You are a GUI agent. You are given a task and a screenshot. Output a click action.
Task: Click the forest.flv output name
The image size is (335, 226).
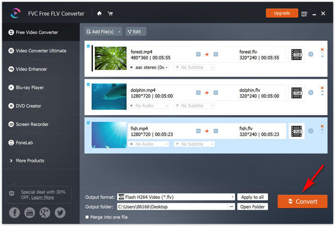pos(248,52)
